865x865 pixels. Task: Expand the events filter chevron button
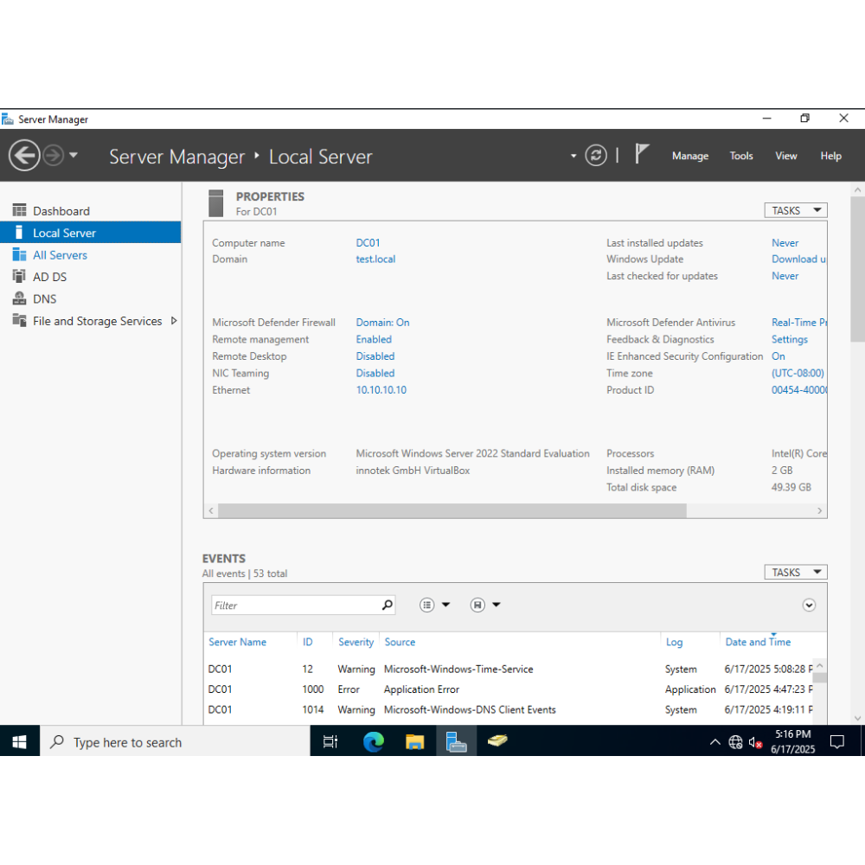(809, 605)
